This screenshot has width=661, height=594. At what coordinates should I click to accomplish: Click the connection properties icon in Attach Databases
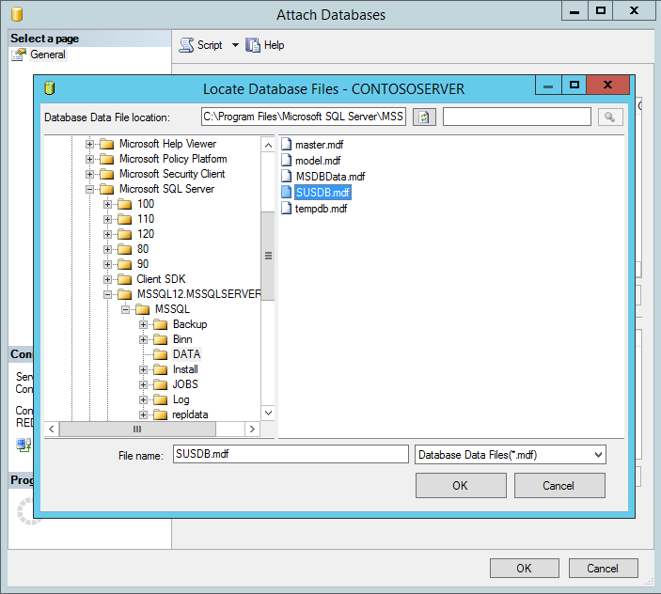(x=24, y=445)
